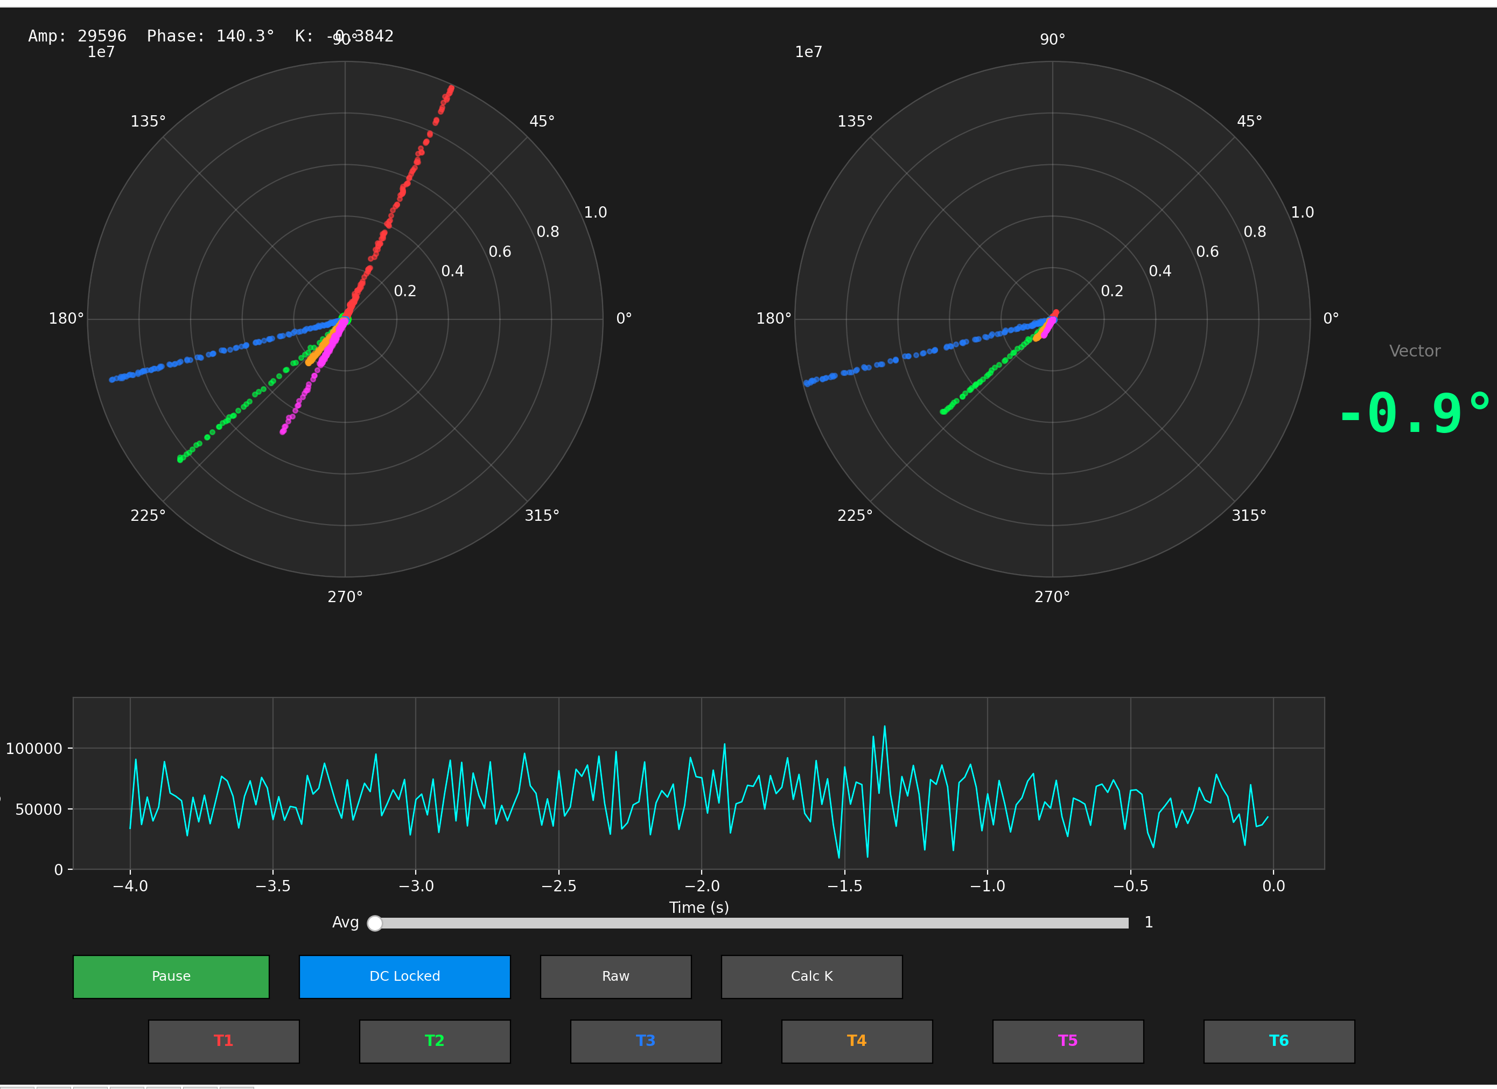Click the Calc K button
The height and width of the screenshot is (1089, 1497).
tap(811, 976)
